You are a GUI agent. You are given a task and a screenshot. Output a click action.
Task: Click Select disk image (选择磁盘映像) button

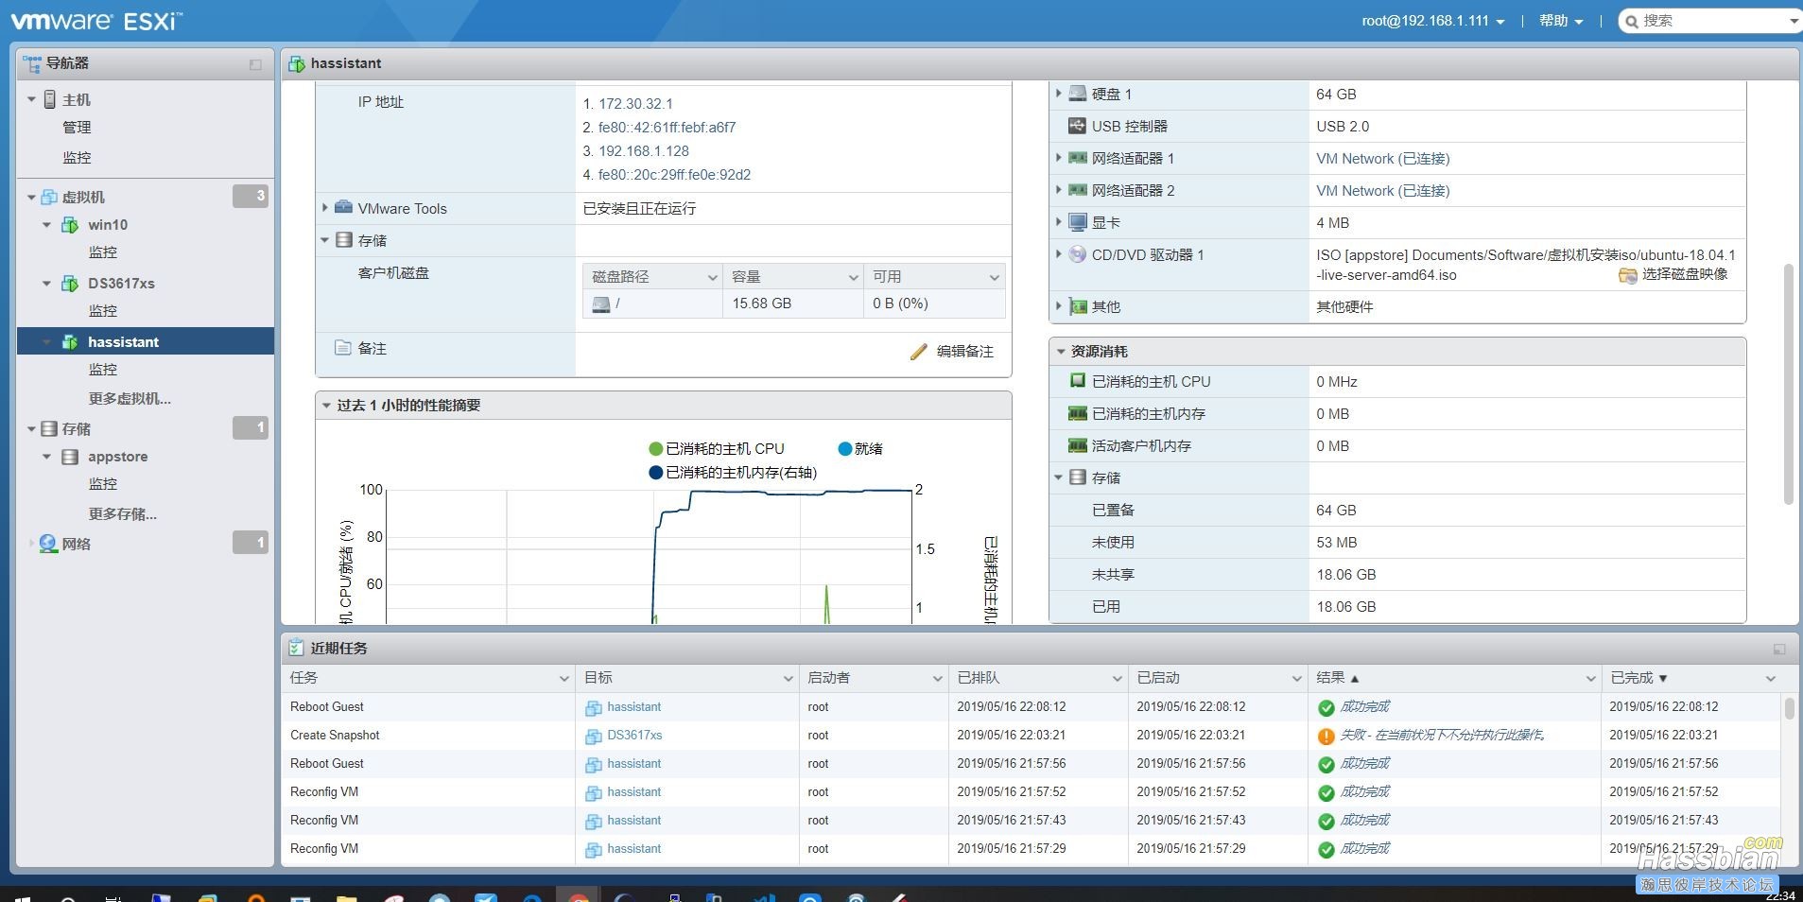click(1673, 274)
